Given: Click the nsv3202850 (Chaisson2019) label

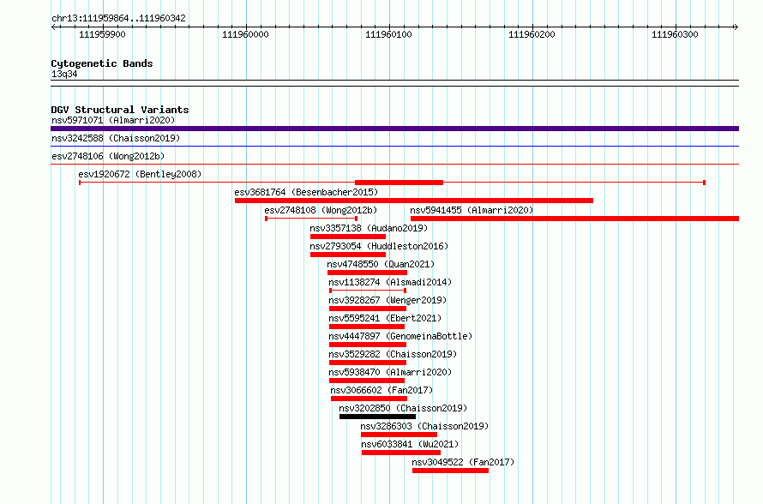Looking at the screenshot, I should tap(403, 408).
